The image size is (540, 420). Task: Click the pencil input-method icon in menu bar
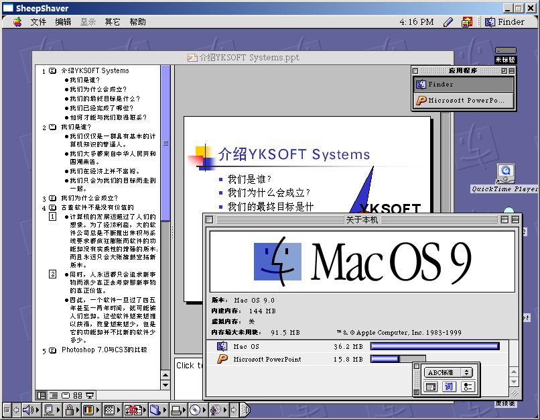tap(448, 22)
